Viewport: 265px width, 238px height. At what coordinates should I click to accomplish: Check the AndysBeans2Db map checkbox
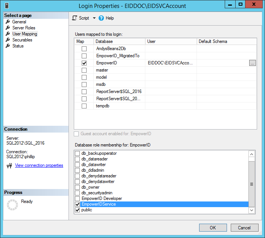pyautogui.click(x=84, y=49)
